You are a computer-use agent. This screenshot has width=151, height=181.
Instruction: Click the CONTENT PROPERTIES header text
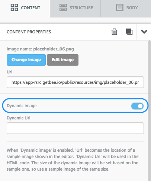point(29,32)
